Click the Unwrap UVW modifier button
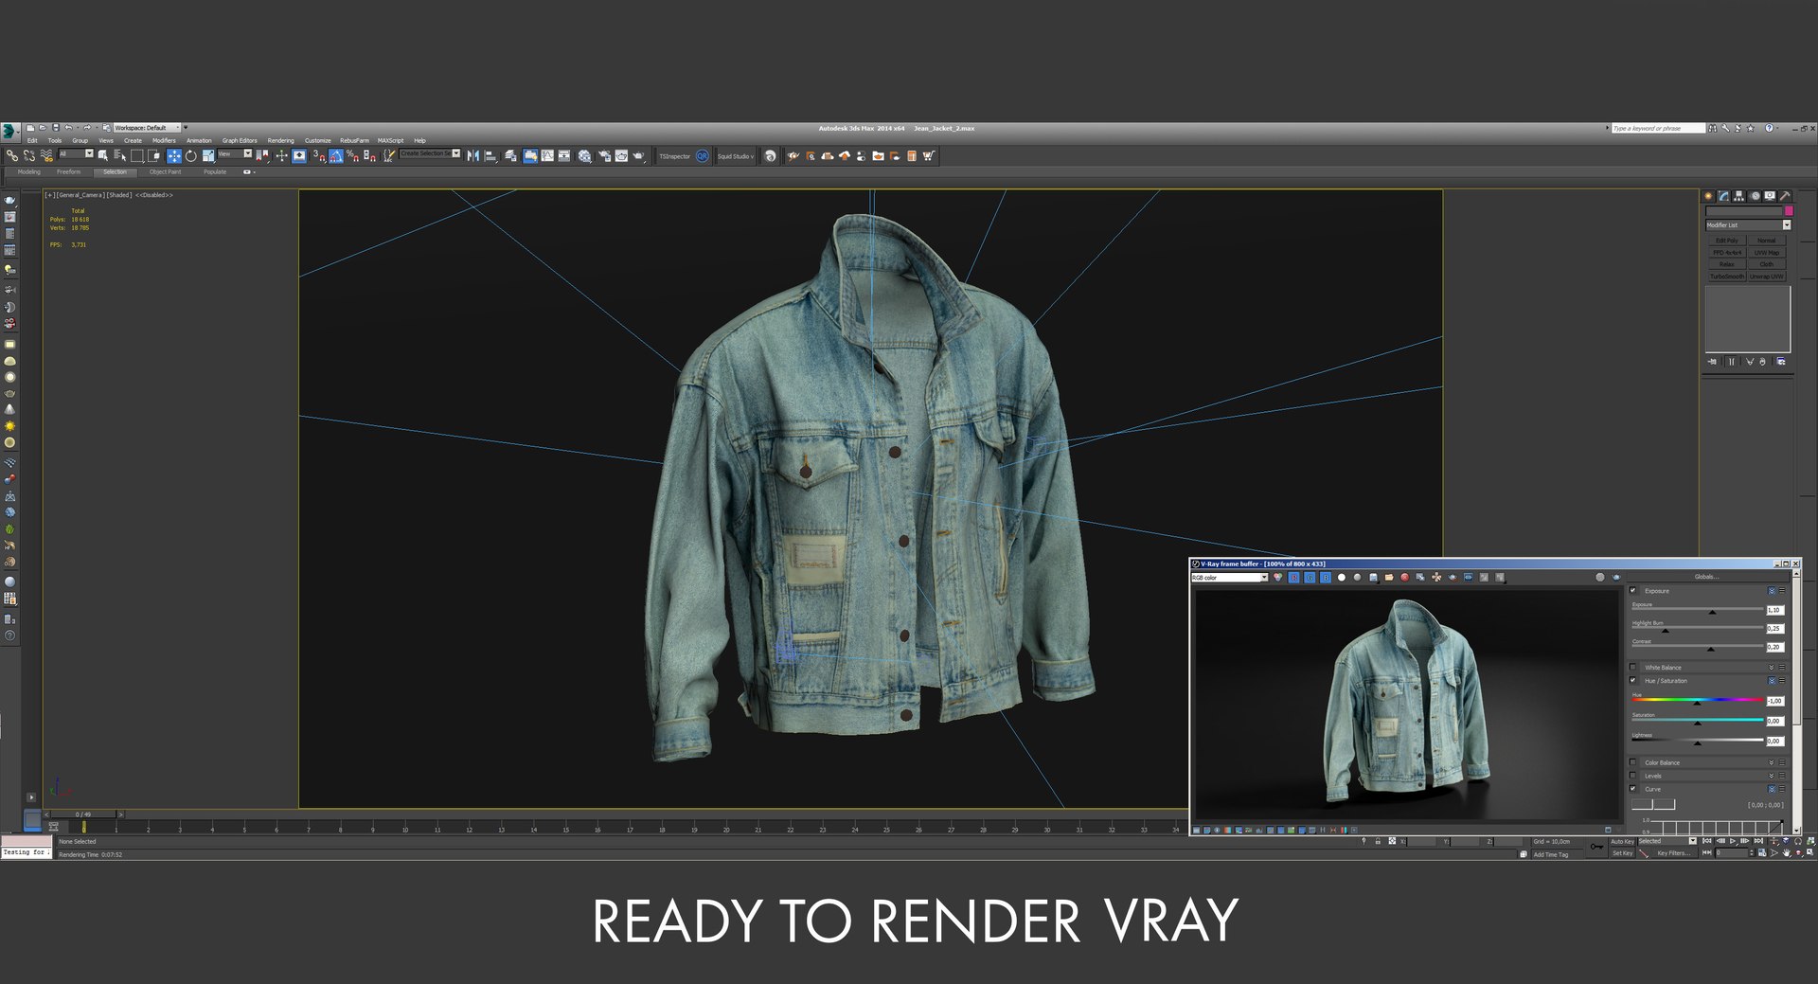This screenshot has height=984, width=1818. tap(1767, 277)
